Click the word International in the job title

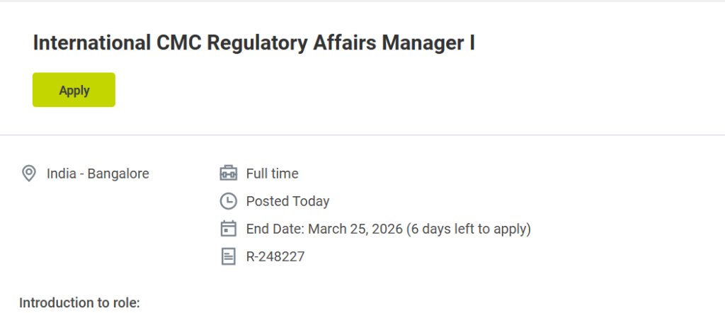[89, 42]
